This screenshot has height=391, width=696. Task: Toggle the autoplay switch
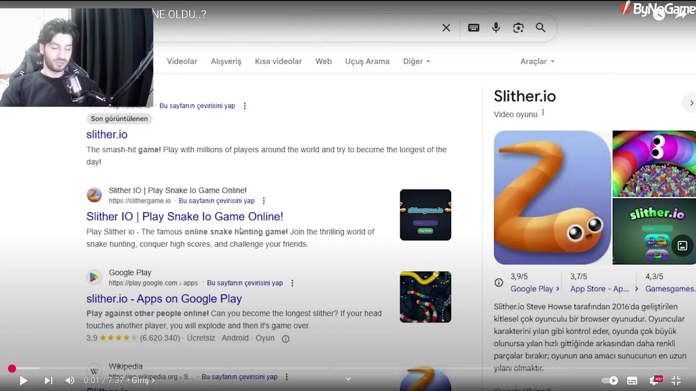[x=610, y=381]
